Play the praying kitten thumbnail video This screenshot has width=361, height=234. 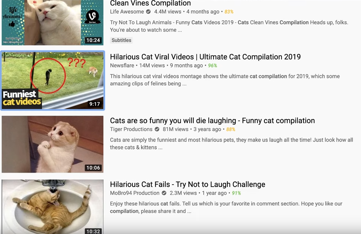[52, 144]
